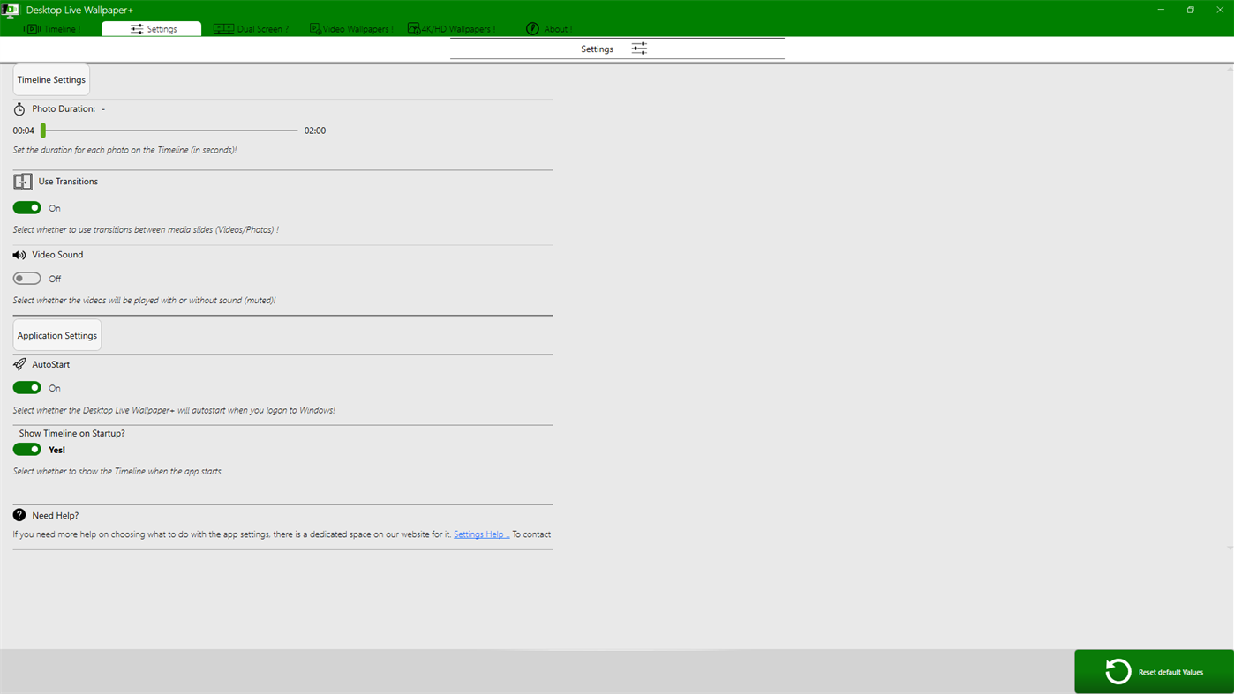Disable the Use Transitions toggle
Screen dimensions: 1234x694
pos(26,206)
